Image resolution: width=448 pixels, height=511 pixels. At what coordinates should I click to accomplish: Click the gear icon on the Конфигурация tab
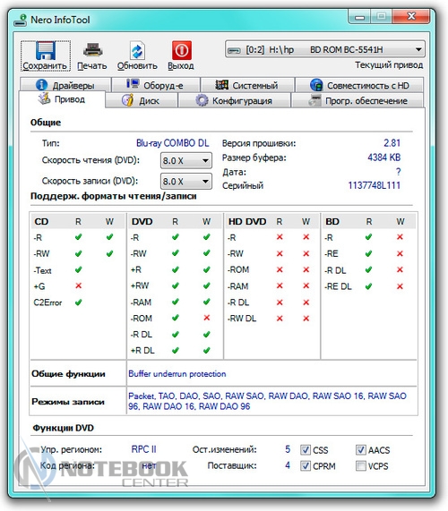pos(202,100)
